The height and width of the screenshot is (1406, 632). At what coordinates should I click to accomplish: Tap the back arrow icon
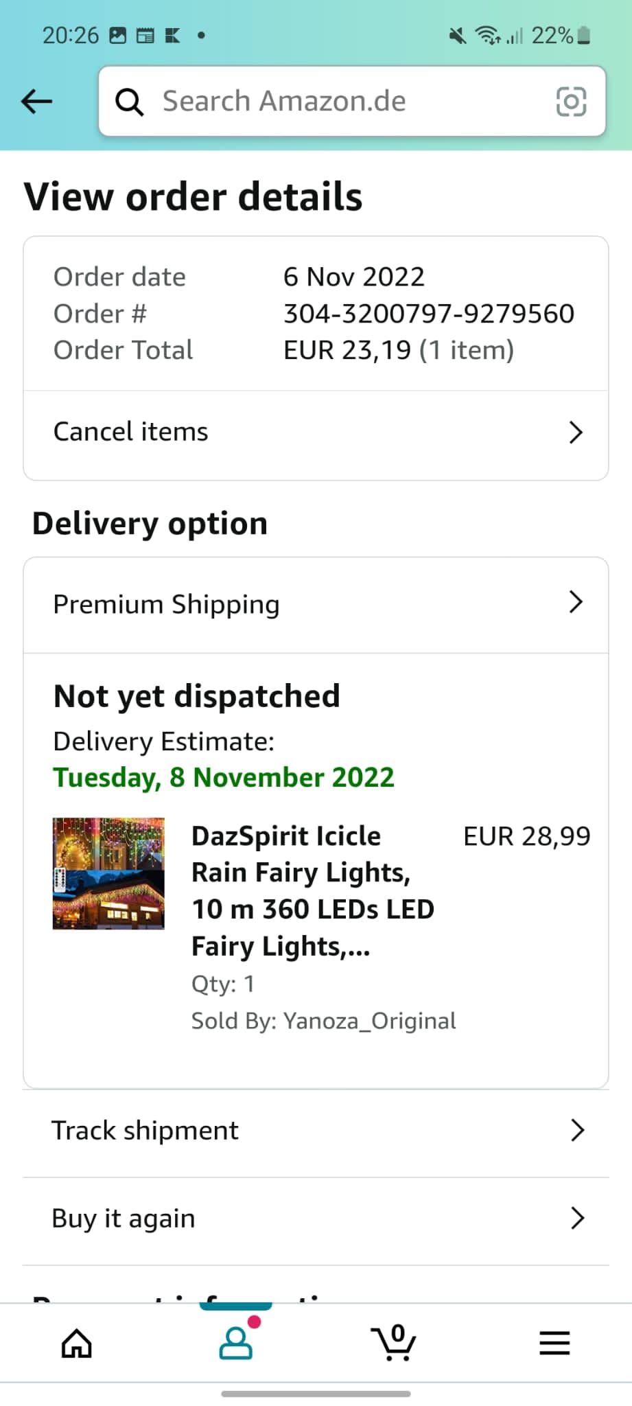point(37,102)
